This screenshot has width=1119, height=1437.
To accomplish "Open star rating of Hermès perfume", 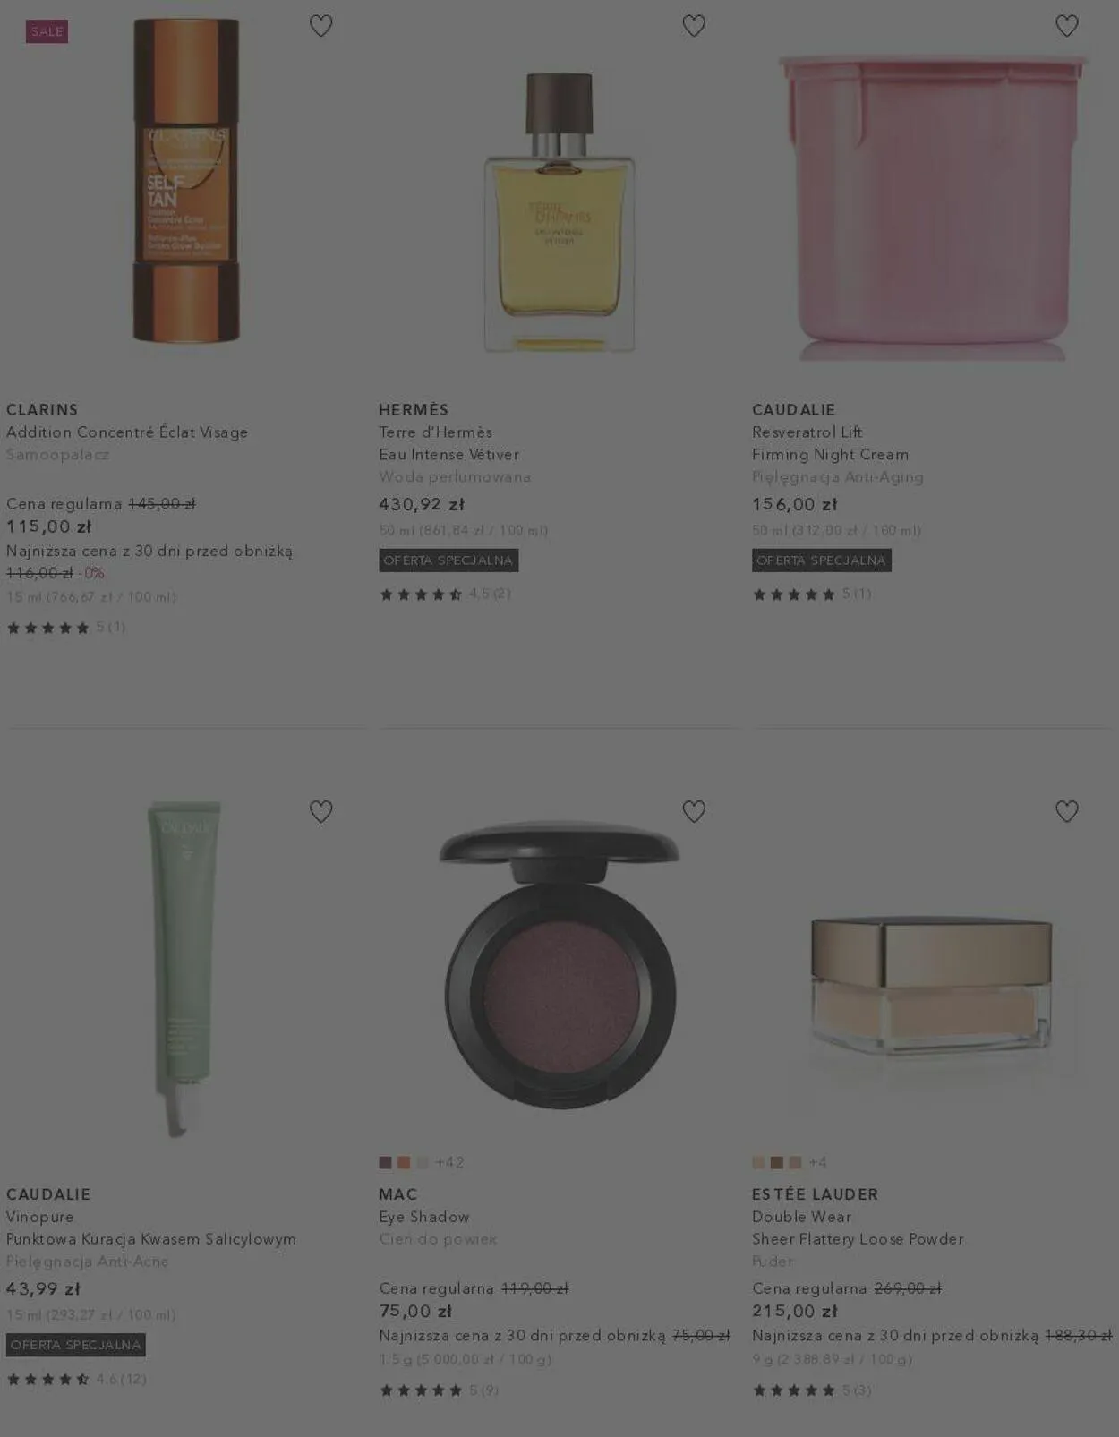I will tap(445, 594).
